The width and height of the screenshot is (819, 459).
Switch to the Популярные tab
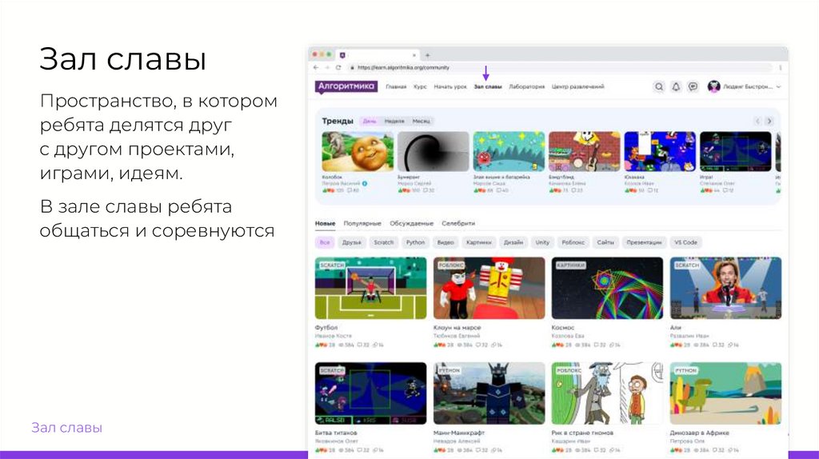(362, 223)
